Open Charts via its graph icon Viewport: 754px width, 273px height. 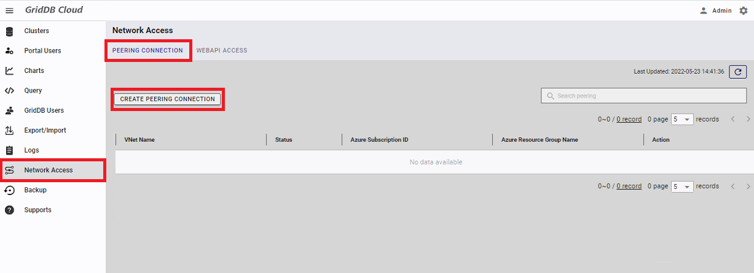click(9, 71)
